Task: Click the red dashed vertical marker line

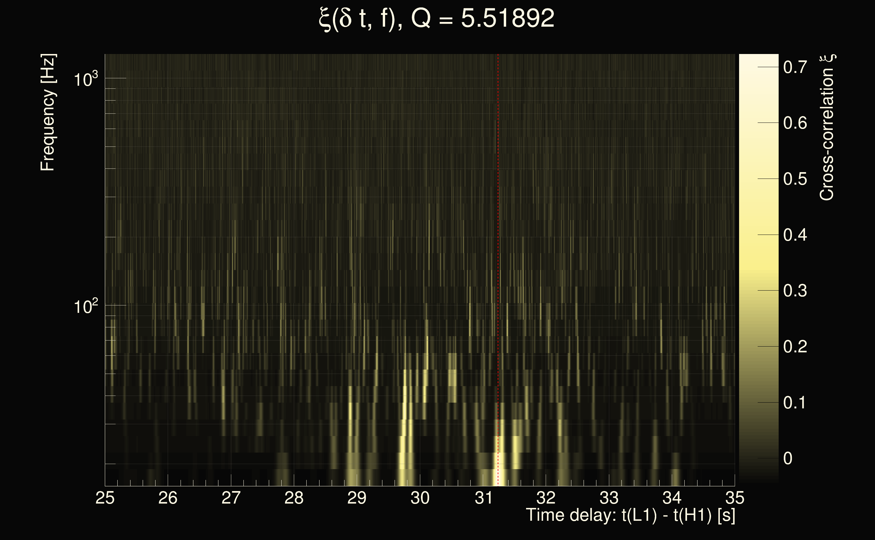Action: (x=498, y=214)
